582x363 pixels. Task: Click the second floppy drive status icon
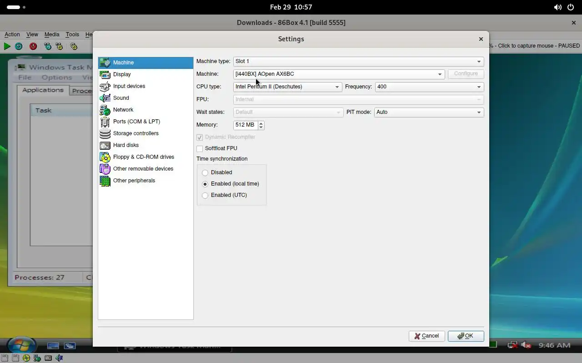[15, 358]
